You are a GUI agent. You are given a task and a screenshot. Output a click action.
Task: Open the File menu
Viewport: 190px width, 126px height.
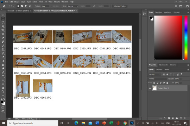pos(6,2)
